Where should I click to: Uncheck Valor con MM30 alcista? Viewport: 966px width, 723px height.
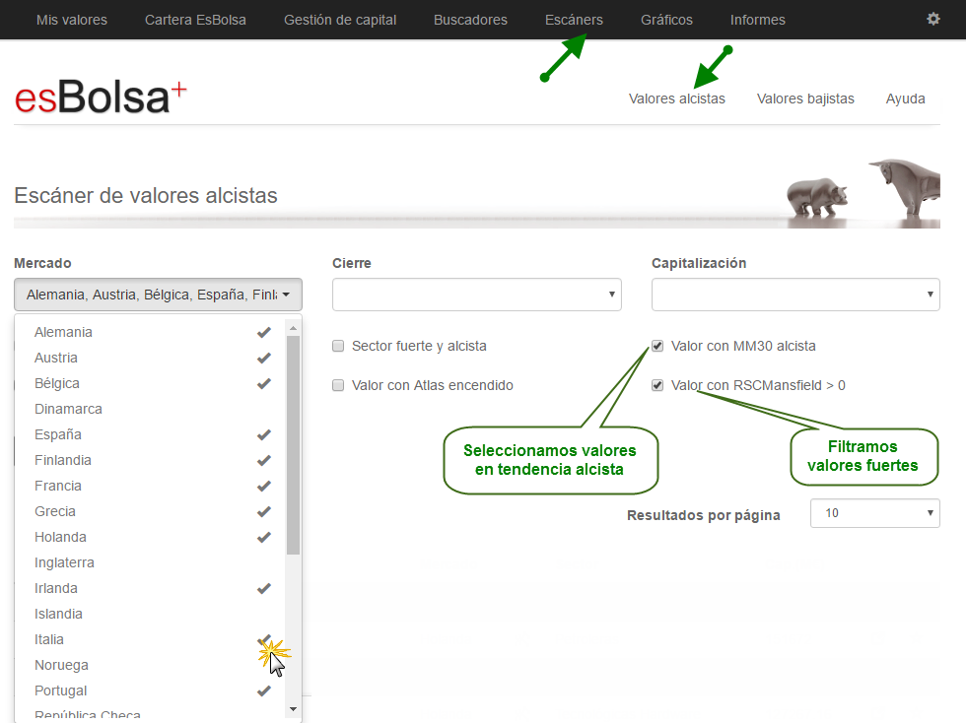click(x=657, y=346)
